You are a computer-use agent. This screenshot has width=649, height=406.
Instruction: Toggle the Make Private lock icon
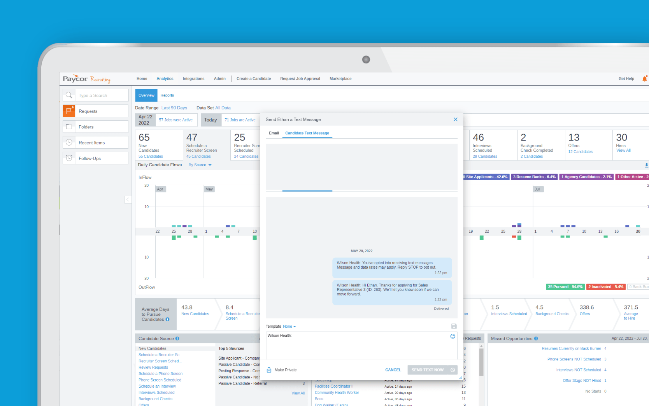click(x=269, y=370)
